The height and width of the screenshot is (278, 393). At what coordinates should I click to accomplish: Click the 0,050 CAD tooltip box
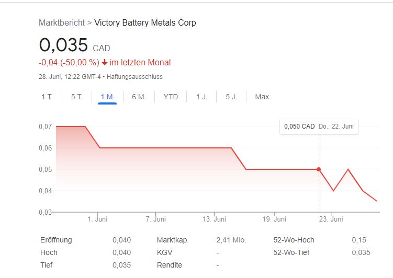(319, 126)
